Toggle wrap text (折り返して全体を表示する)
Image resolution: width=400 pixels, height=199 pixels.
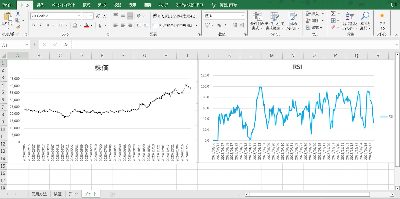pos(174,16)
